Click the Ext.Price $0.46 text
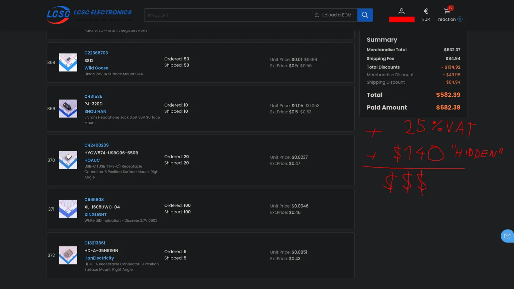This screenshot has width=514, height=289. pyautogui.click(x=285, y=212)
